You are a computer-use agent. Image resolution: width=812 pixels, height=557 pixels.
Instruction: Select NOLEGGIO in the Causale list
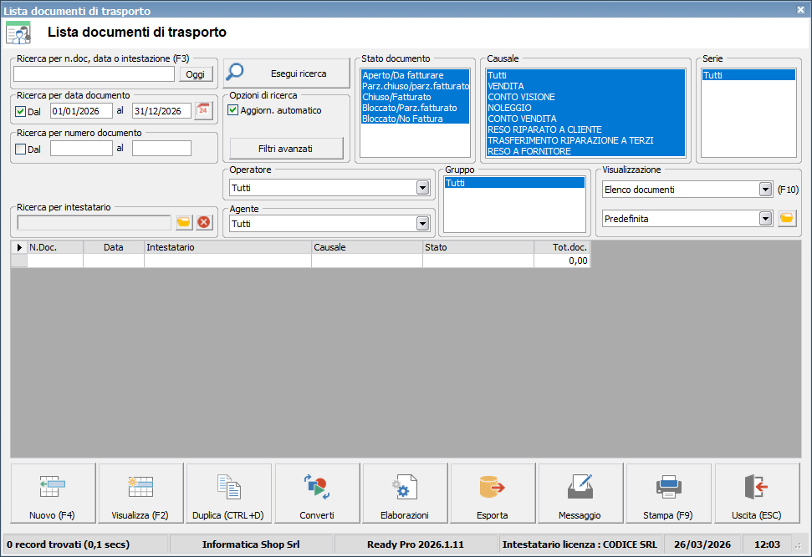[x=509, y=108]
